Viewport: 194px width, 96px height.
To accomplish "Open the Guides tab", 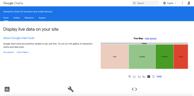I will point(17,18).
